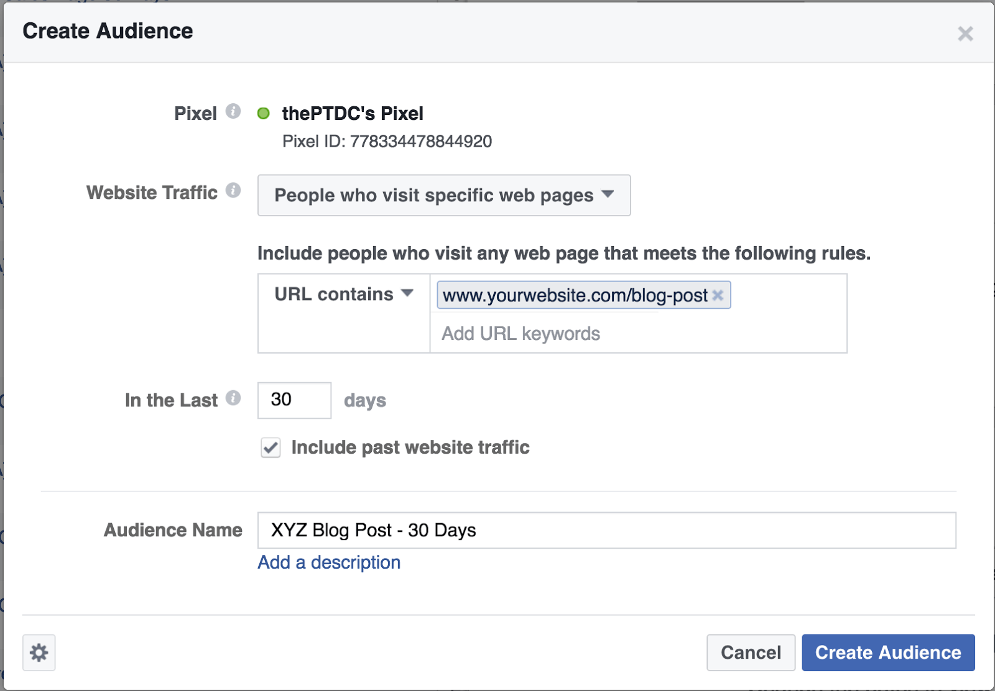Close the Create Audience dialog
The height and width of the screenshot is (691, 995).
(965, 34)
